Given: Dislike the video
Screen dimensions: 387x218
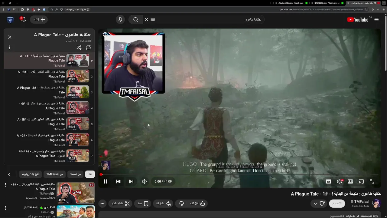Looking at the screenshot, I should tap(182, 203).
